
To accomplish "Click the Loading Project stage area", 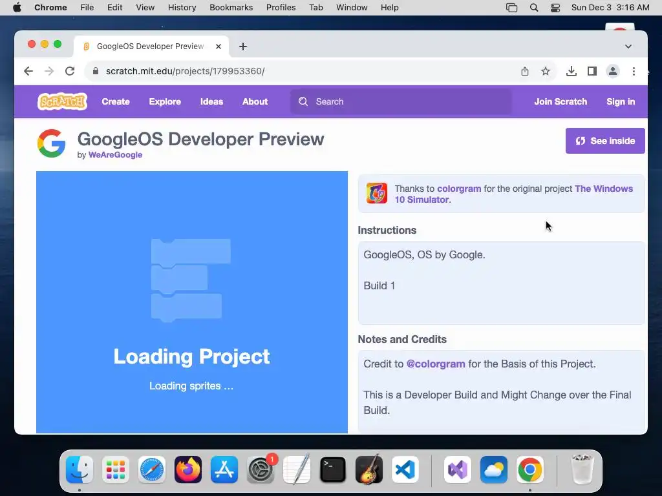I will 192,302.
